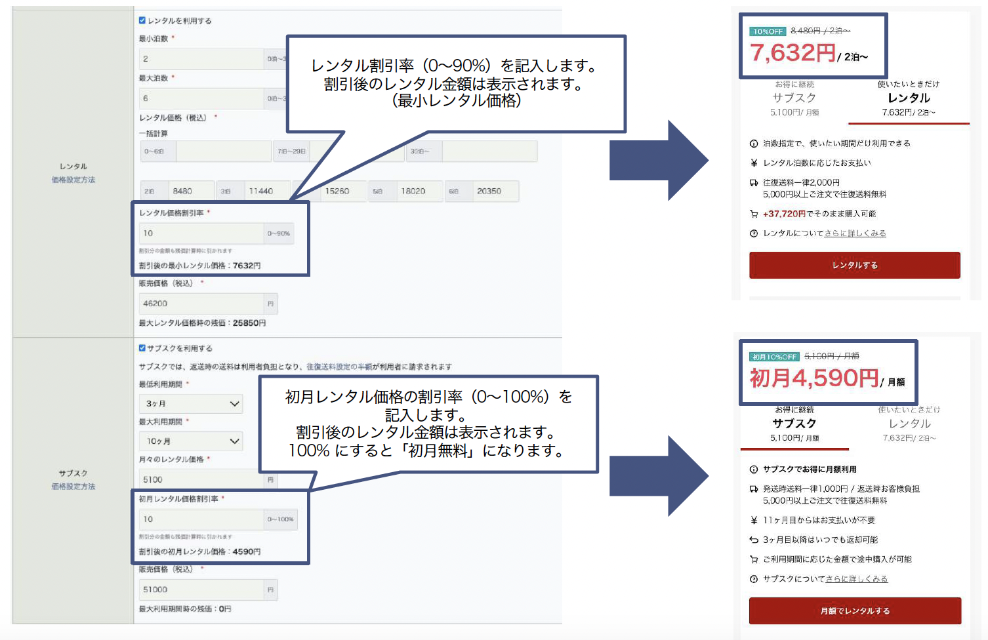The height and width of the screenshot is (640, 988).
Task: Click the truck icon beside 往復送料一律2,000円
Action: (754, 183)
